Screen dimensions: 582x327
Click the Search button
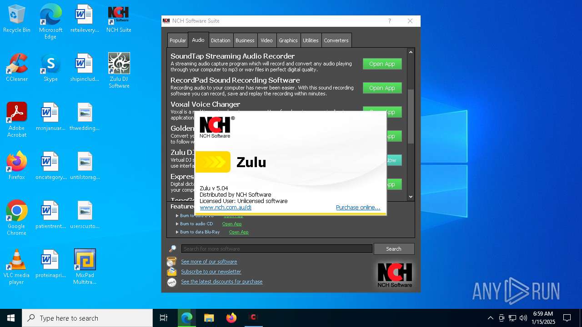pos(394,249)
